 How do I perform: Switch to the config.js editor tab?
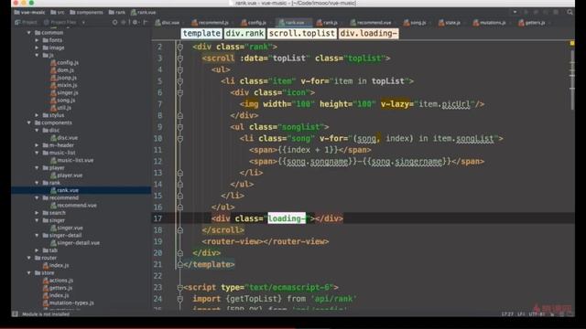coord(254,23)
